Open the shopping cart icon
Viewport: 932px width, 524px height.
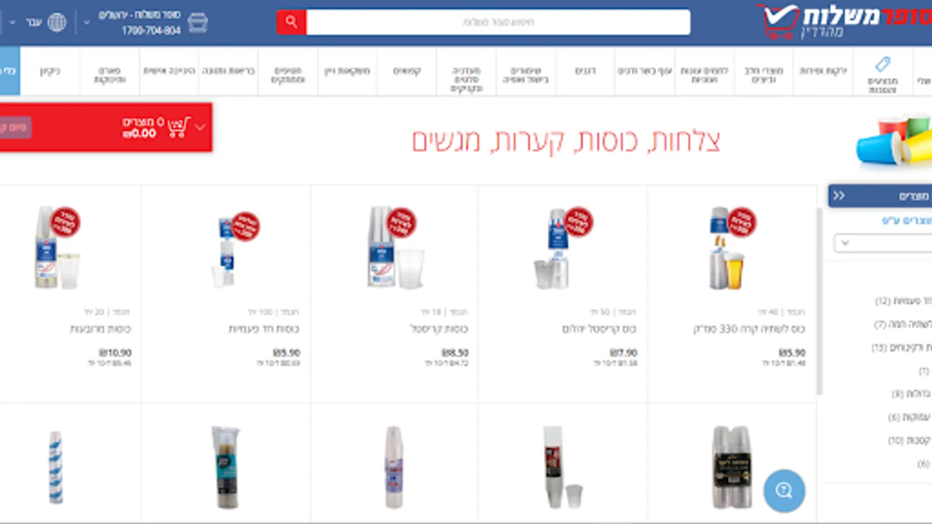click(x=179, y=127)
